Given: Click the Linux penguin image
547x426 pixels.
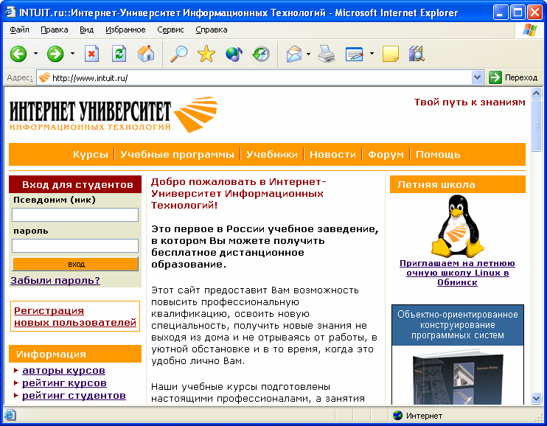Looking at the screenshot, I should 457,226.
